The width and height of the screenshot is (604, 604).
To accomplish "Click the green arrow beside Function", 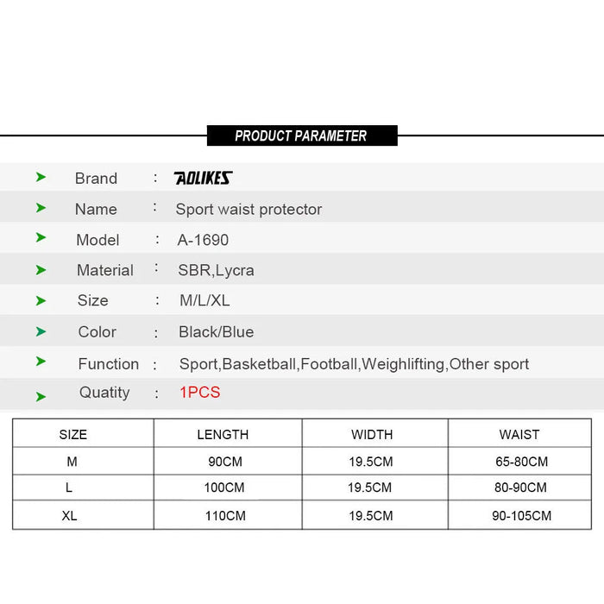I will pyautogui.click(x=41, y=362).
